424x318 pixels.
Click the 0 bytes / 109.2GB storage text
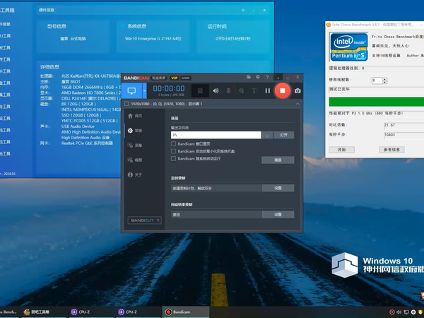(x=172, y=95)
